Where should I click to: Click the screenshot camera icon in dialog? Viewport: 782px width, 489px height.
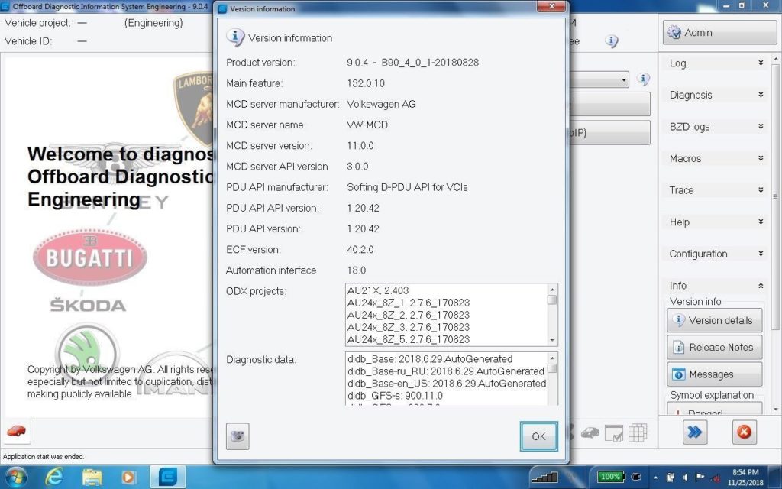(x=238, y=436)
